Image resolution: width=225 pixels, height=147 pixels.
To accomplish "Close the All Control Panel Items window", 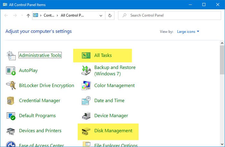I will [218, 5].
